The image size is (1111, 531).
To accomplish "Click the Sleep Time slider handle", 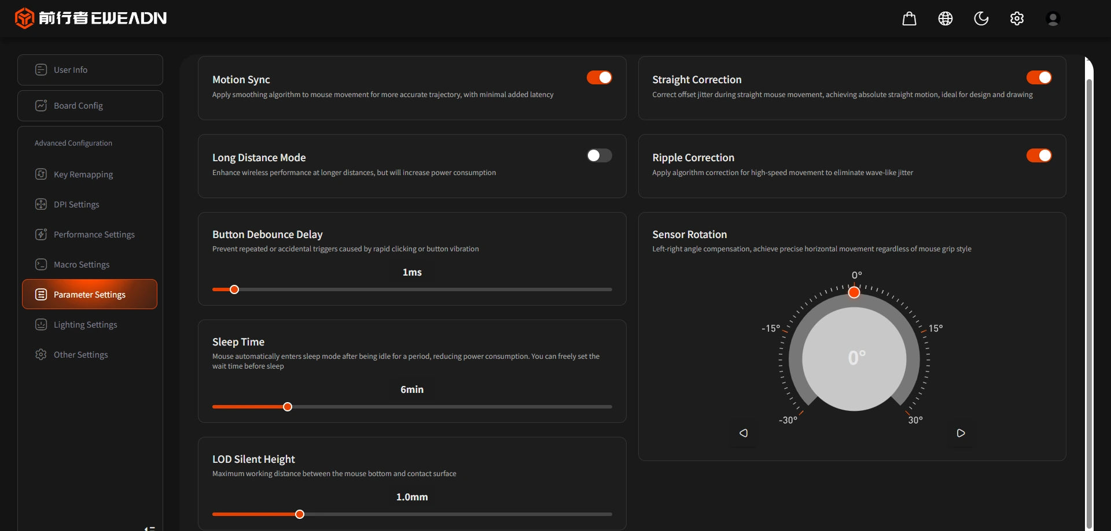I will 288,407.
